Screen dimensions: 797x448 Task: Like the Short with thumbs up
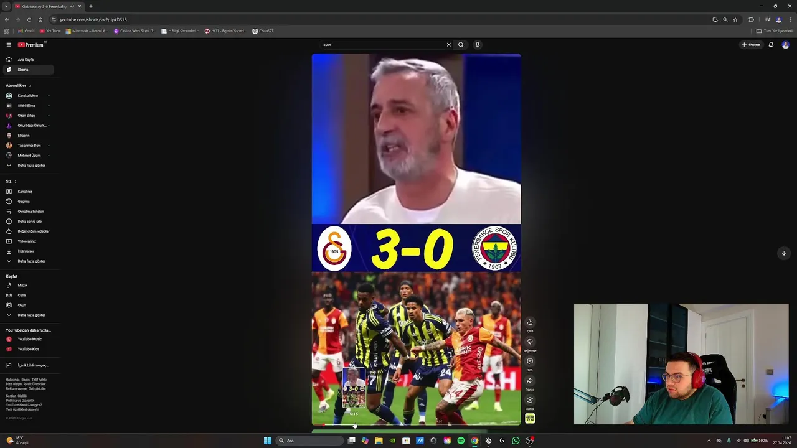[530, 322]
